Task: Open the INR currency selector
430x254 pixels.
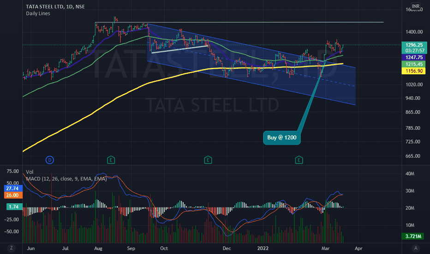Action: click(x=415, y=6)
